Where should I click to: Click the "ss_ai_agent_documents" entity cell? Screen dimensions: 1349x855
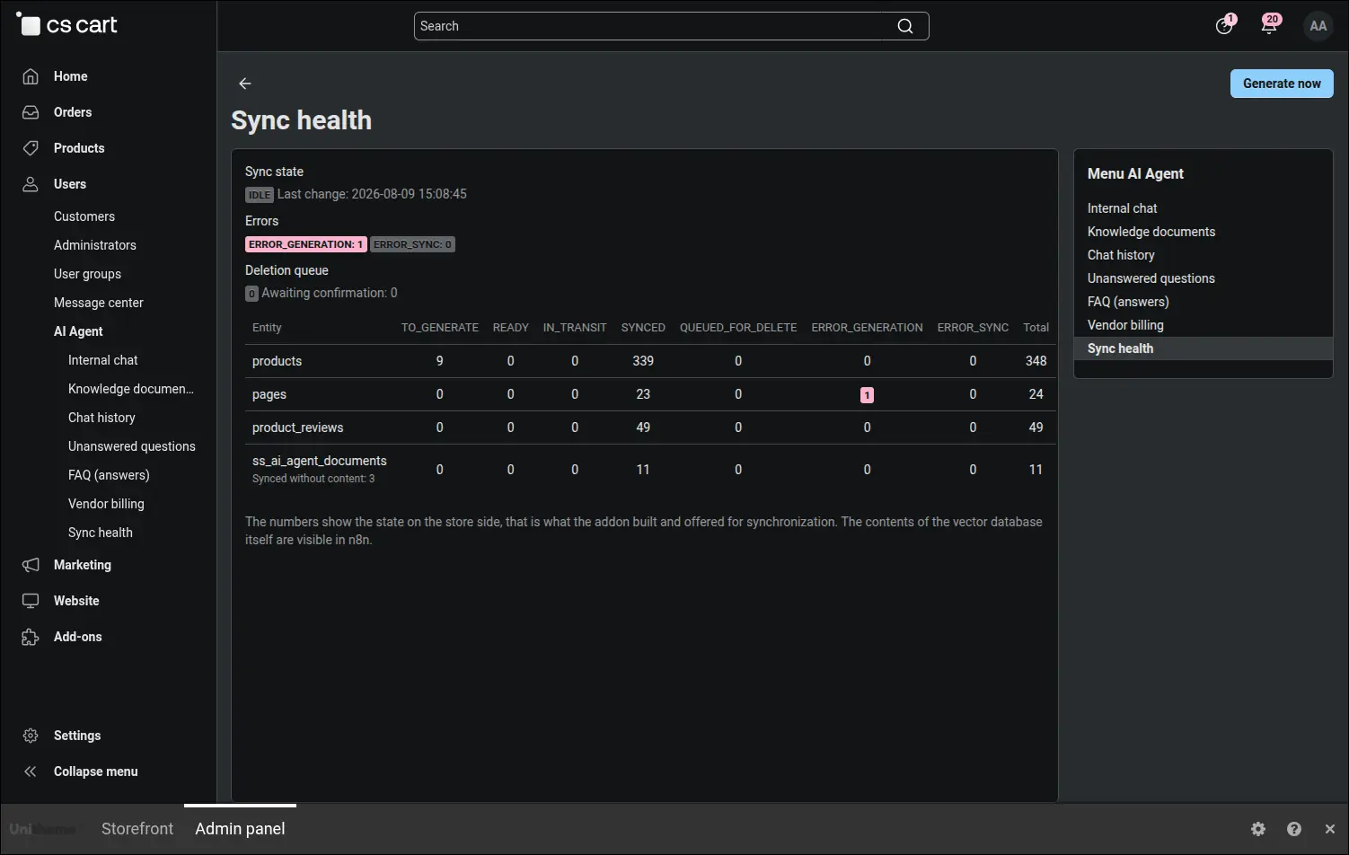320,461
